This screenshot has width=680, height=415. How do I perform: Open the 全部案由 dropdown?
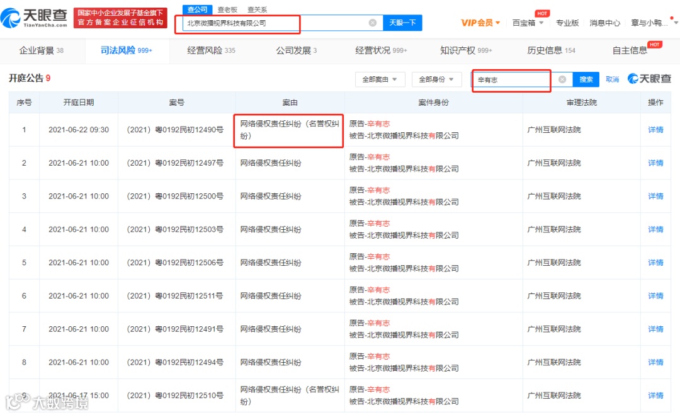380,79
